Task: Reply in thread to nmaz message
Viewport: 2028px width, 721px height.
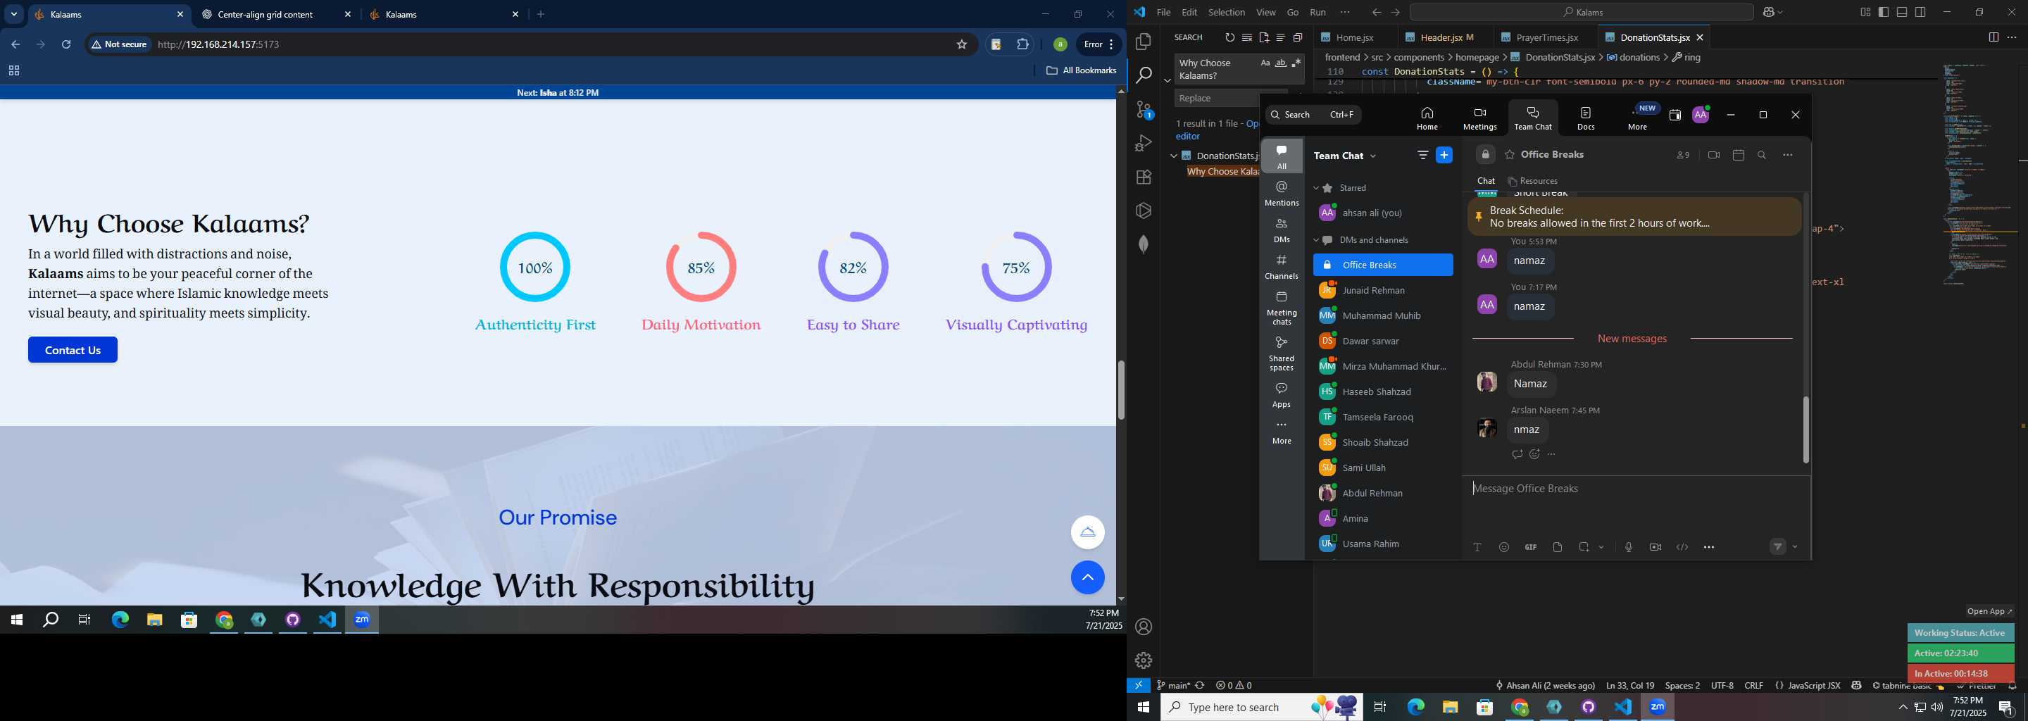Action: [1516, 454]
